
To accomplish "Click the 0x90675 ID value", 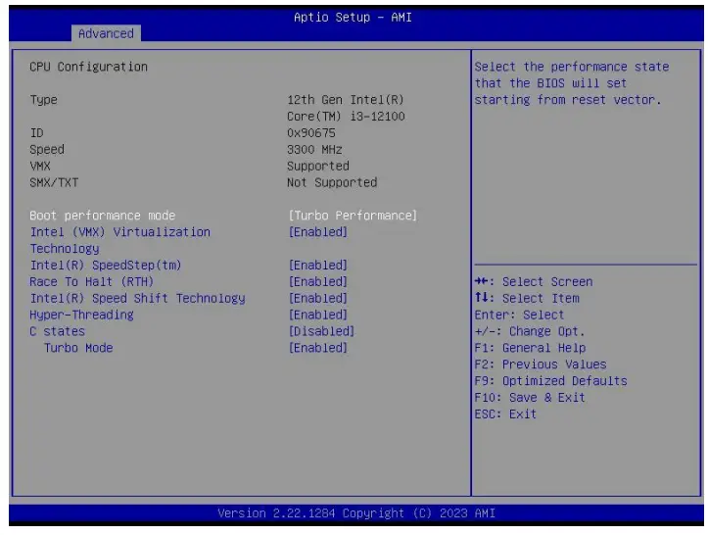I will 311,133.
